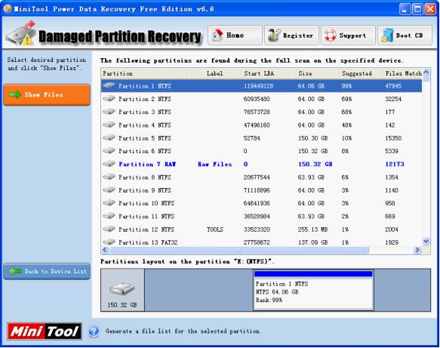
Task: Select row 'Partition 2 NTFS'
Action: point(262,99)
